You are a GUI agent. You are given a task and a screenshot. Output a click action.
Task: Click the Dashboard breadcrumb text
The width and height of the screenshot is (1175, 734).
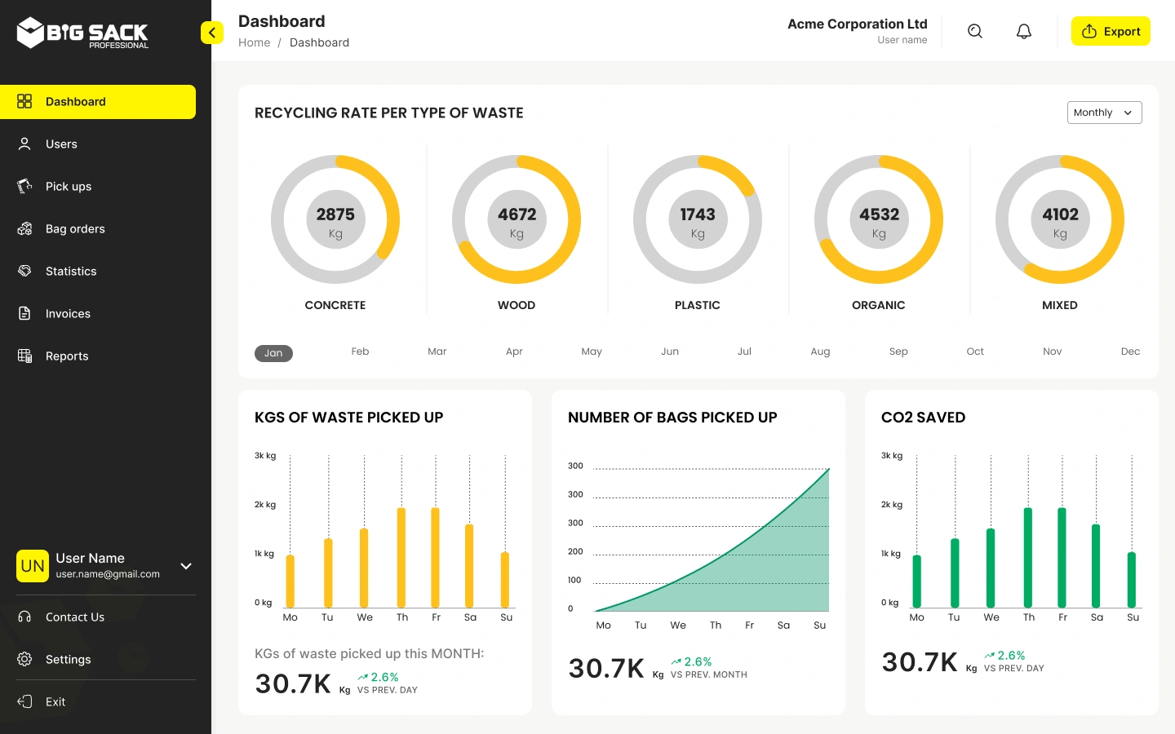point(319,42)
